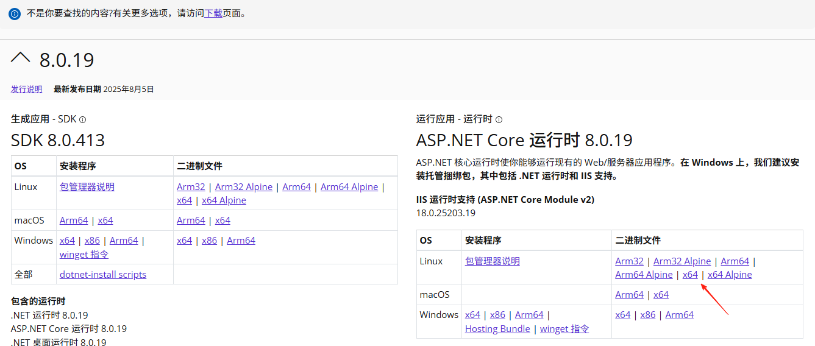This screenshot has width=815, height=346.
Task: Download ASP.NET Core Linux x64 binary
Action: coord(690,275)
